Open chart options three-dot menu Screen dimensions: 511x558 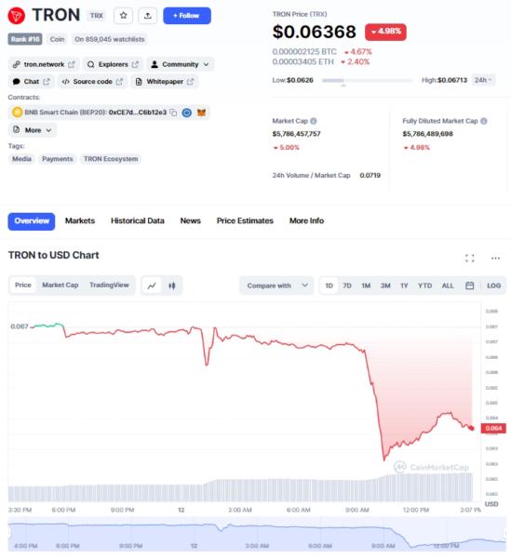pos(495,258)
